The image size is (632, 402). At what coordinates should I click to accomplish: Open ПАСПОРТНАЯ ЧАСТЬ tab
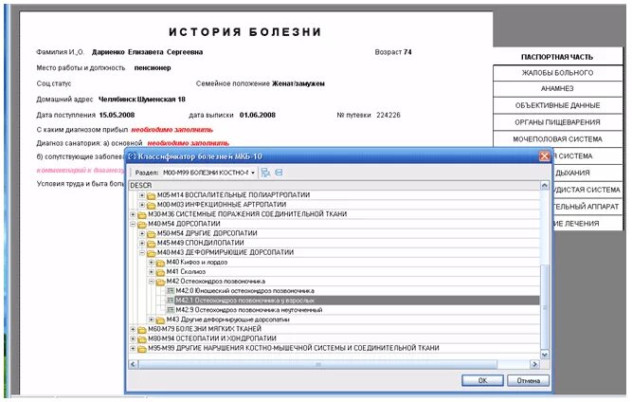557,57
